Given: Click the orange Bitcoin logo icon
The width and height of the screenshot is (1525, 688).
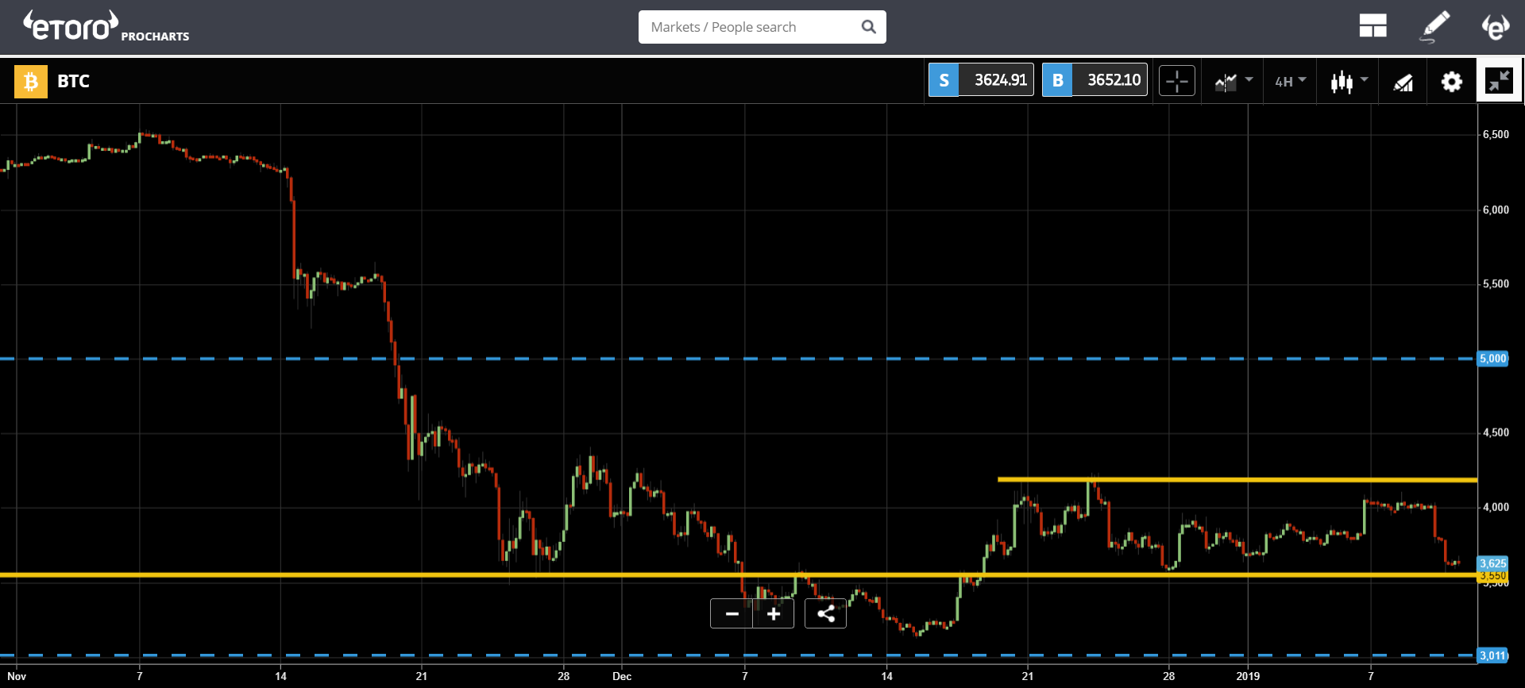Looking at the screenshot, I should (31, 82).
